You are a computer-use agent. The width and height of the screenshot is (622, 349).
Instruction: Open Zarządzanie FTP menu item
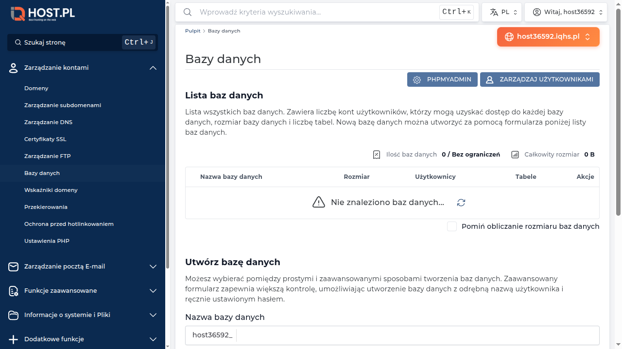[x=48, y=156]
